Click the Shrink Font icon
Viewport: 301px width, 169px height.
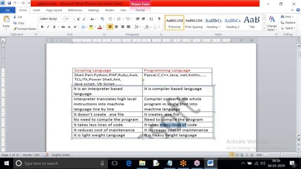click(84, 19)
